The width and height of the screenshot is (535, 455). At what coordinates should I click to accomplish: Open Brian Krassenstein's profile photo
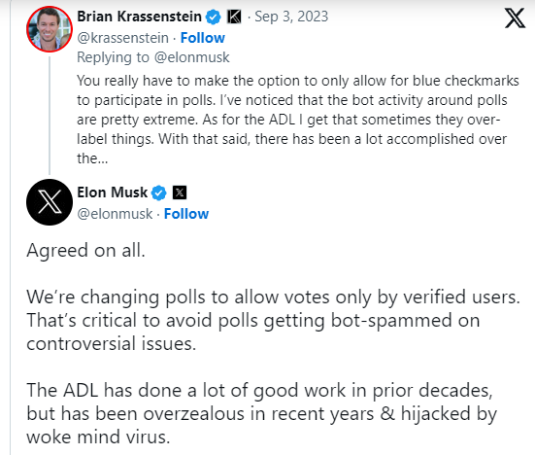coord(50,29)
